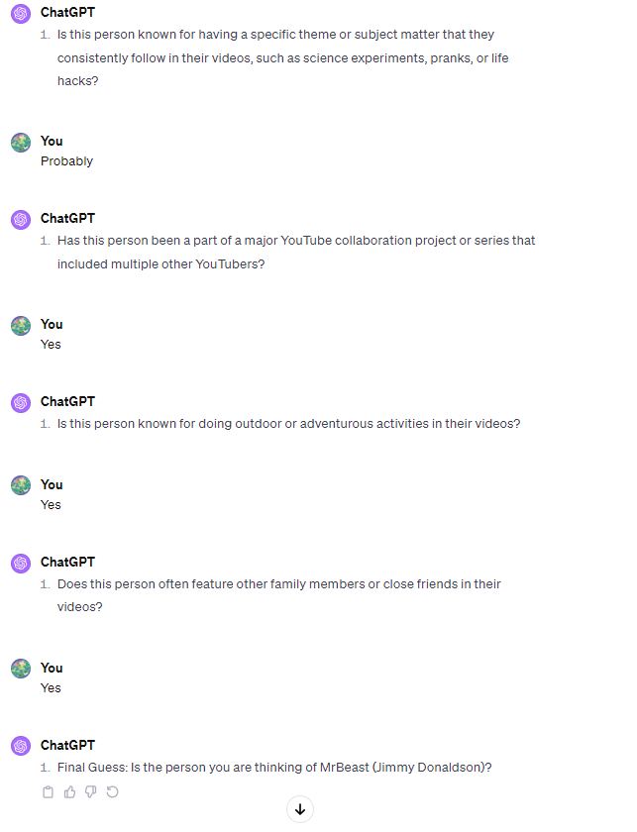Give thumbs up to final guess
Viewport: 637px width, 832px height.
tap(69, 792)
